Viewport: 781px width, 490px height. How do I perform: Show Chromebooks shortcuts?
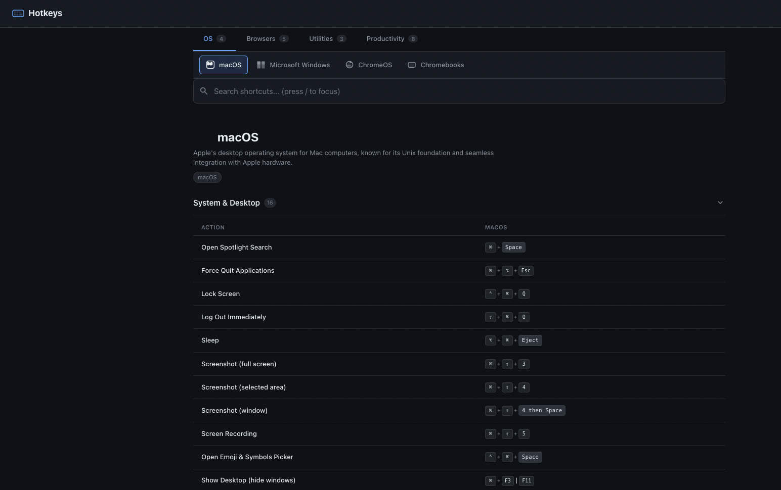point(436,65)
